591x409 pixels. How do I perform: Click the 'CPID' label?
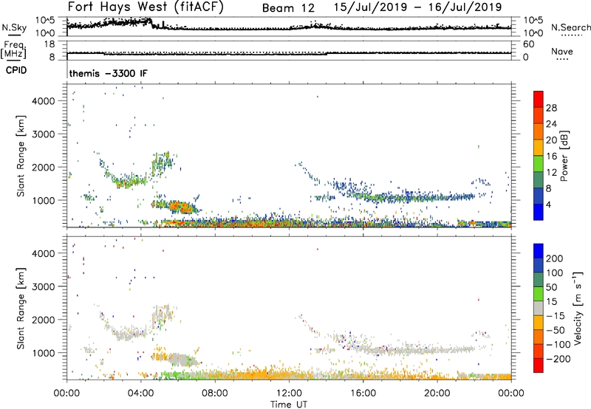pos(16,70)
